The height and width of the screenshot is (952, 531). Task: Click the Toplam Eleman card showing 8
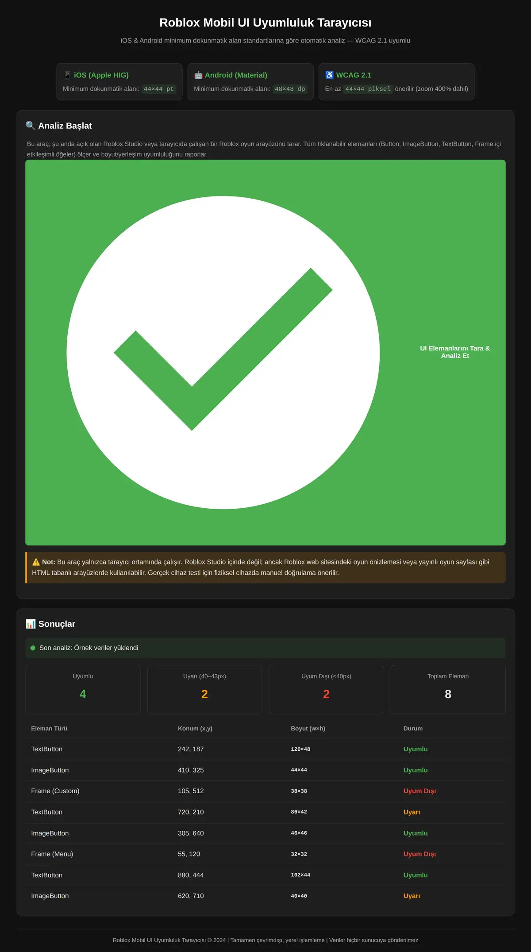point(448,689)
